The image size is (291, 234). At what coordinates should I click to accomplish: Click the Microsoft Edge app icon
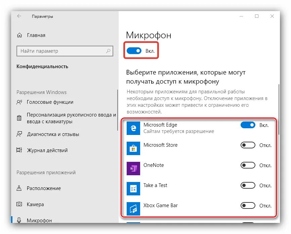133,128
